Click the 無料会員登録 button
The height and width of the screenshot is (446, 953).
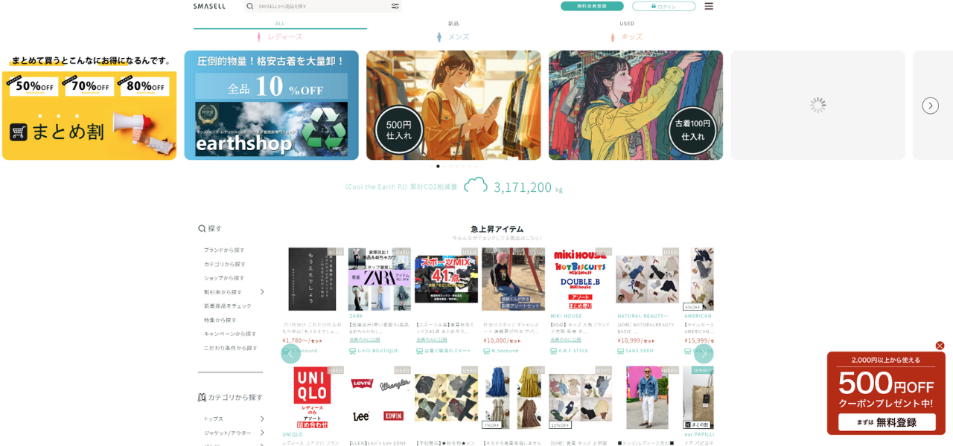pyautogui.click(x=592, y=6)
